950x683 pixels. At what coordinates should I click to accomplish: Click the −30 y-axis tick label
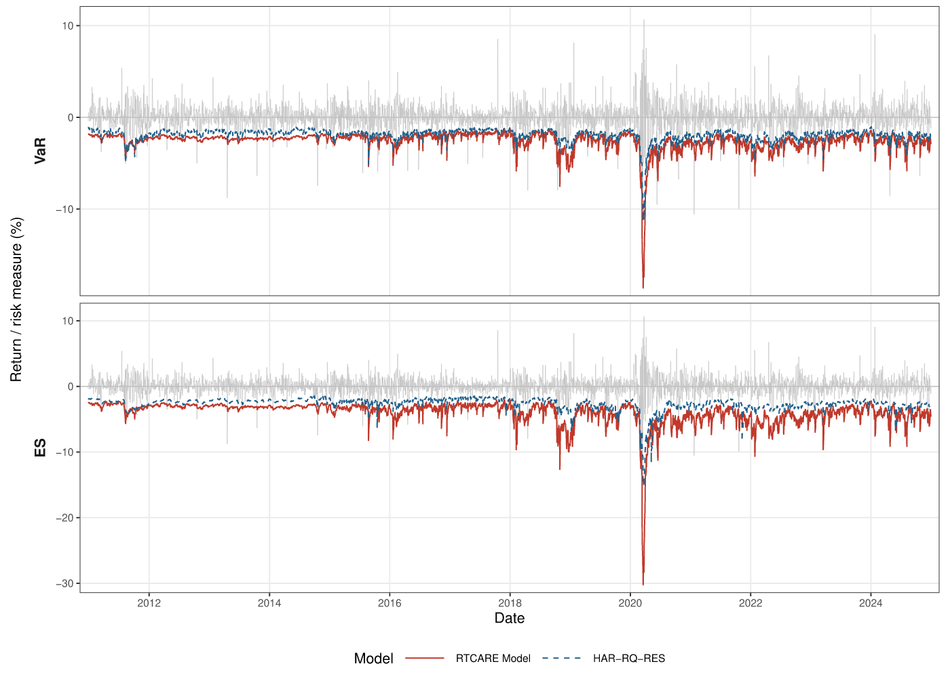click(x=64, y=583)
